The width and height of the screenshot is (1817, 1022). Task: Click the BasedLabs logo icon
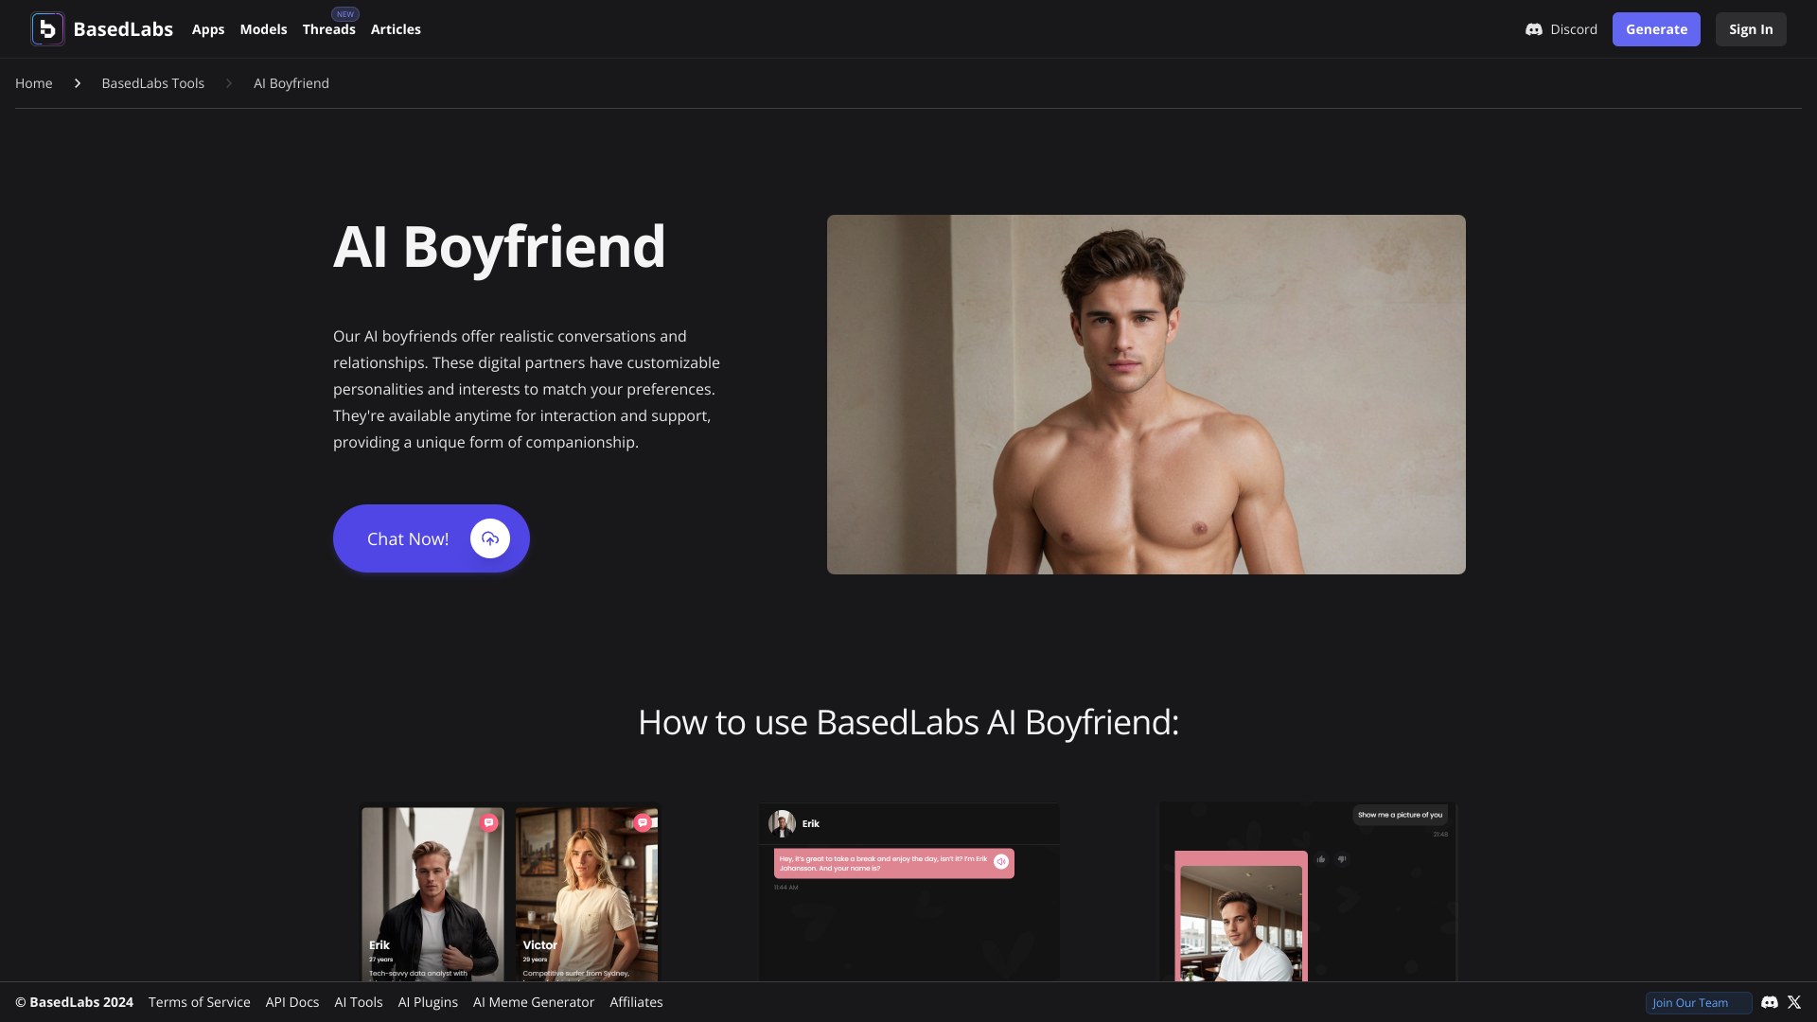pyautogui.click(x=44, y=27)
